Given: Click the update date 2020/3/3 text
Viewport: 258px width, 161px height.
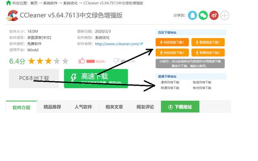Looking at the screenshot, I should [103, 31].
